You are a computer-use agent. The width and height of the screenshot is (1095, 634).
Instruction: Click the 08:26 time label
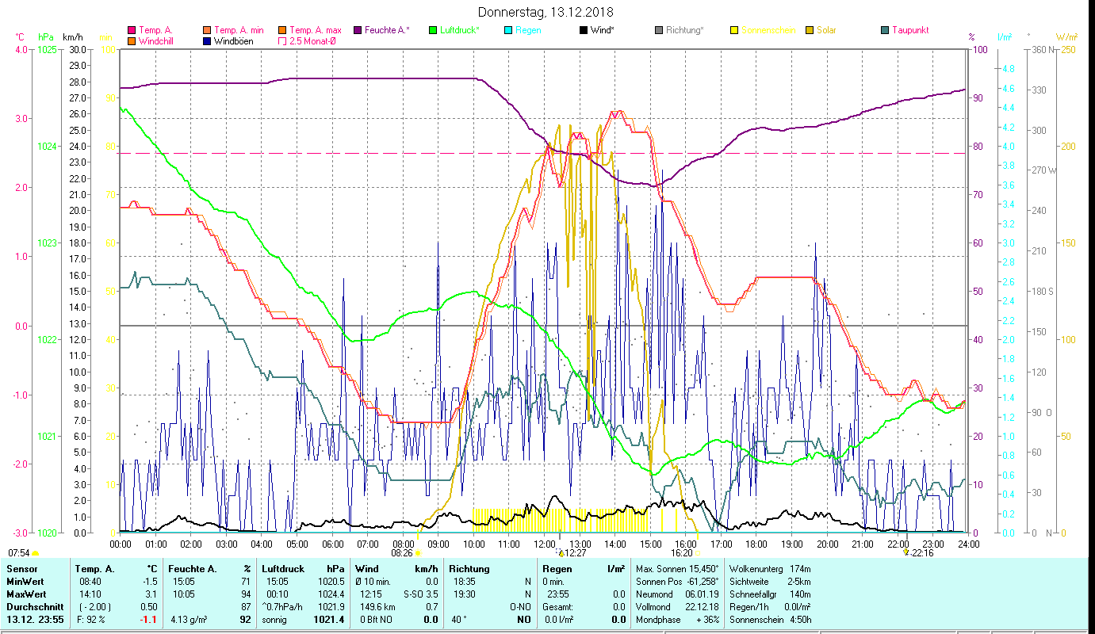(402, 553)
